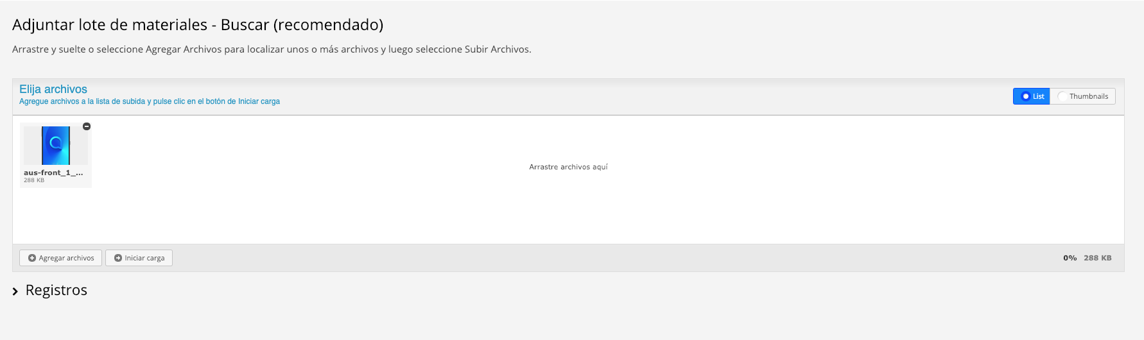Start upload with Iniciar carga button

pos(139,258)
